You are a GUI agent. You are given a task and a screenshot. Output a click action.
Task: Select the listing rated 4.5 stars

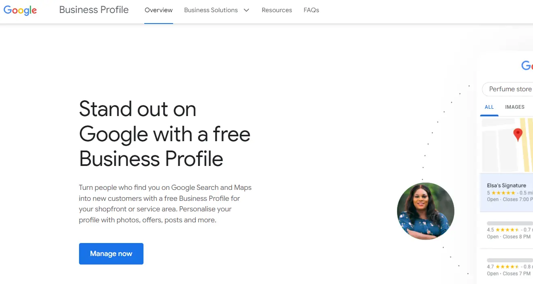tap(509, 230)
